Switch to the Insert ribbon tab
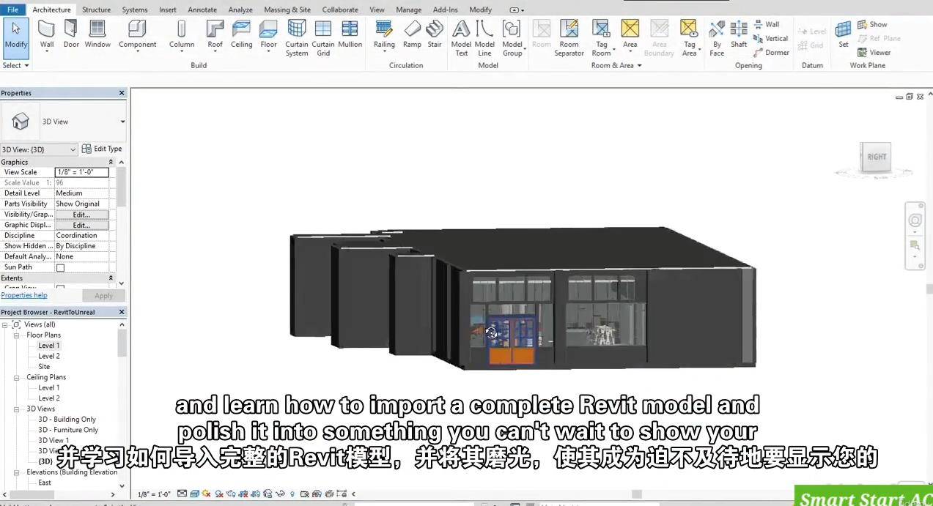Image resolution: width=933 pixels, height=506 pixels. (168, 10)
